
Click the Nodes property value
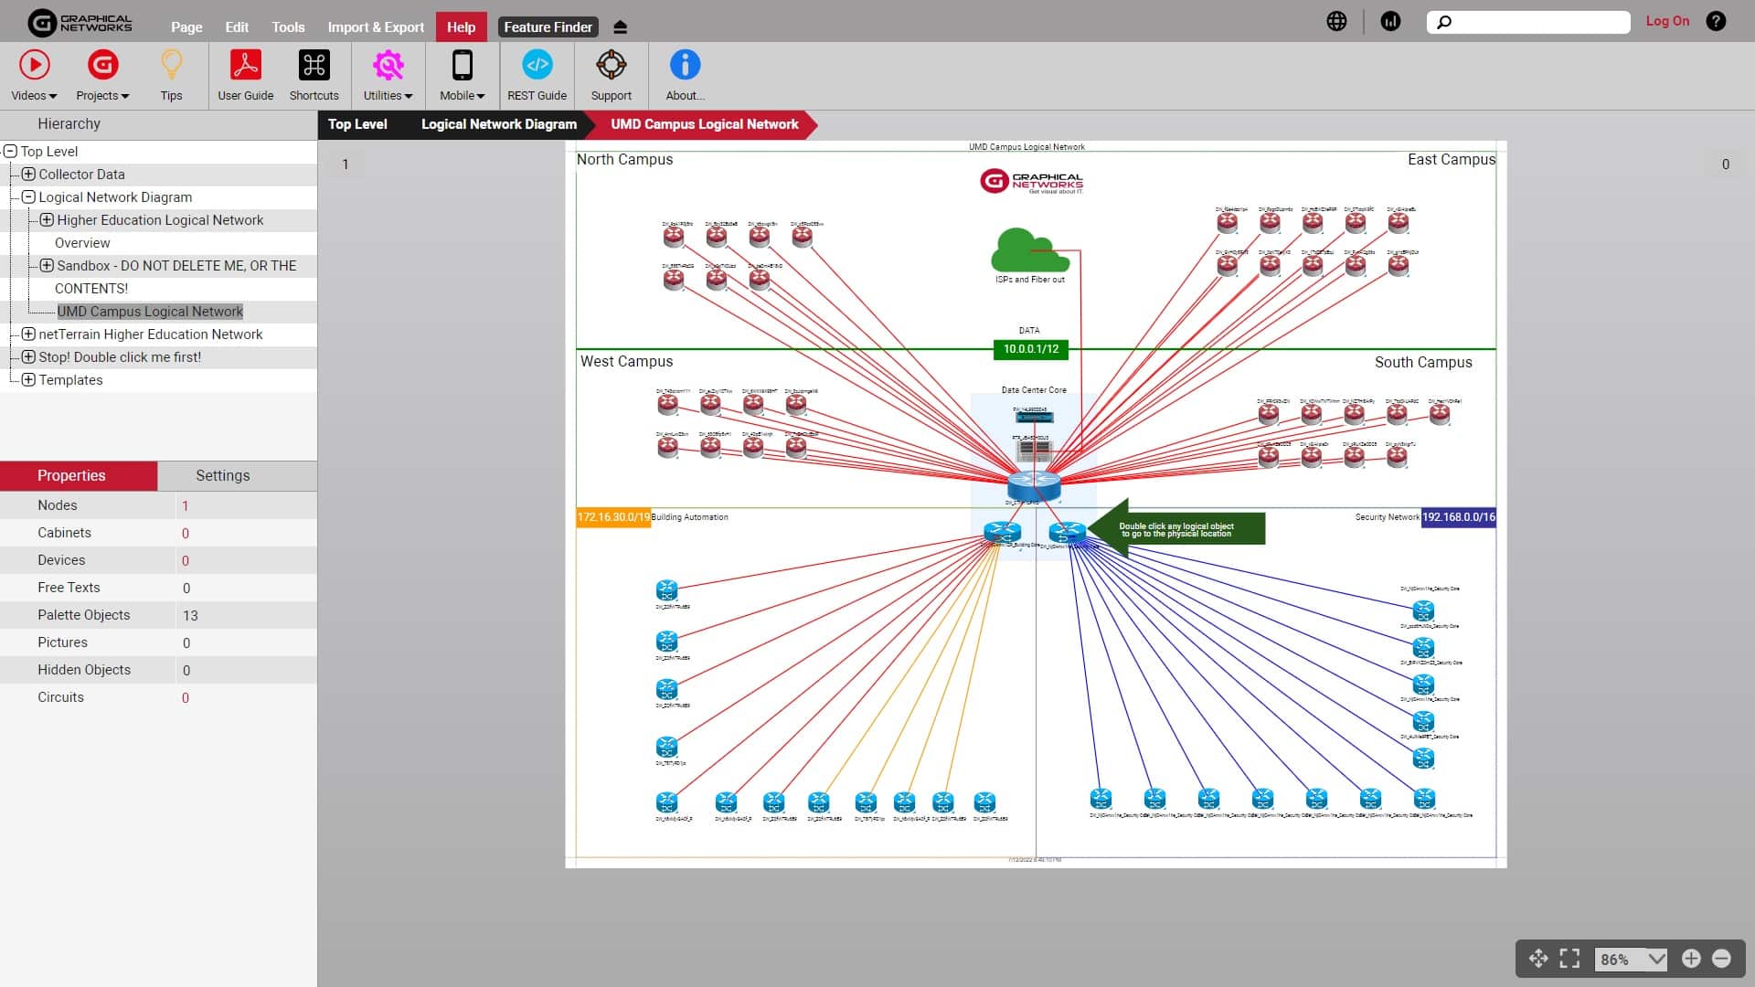coord(186,505)
